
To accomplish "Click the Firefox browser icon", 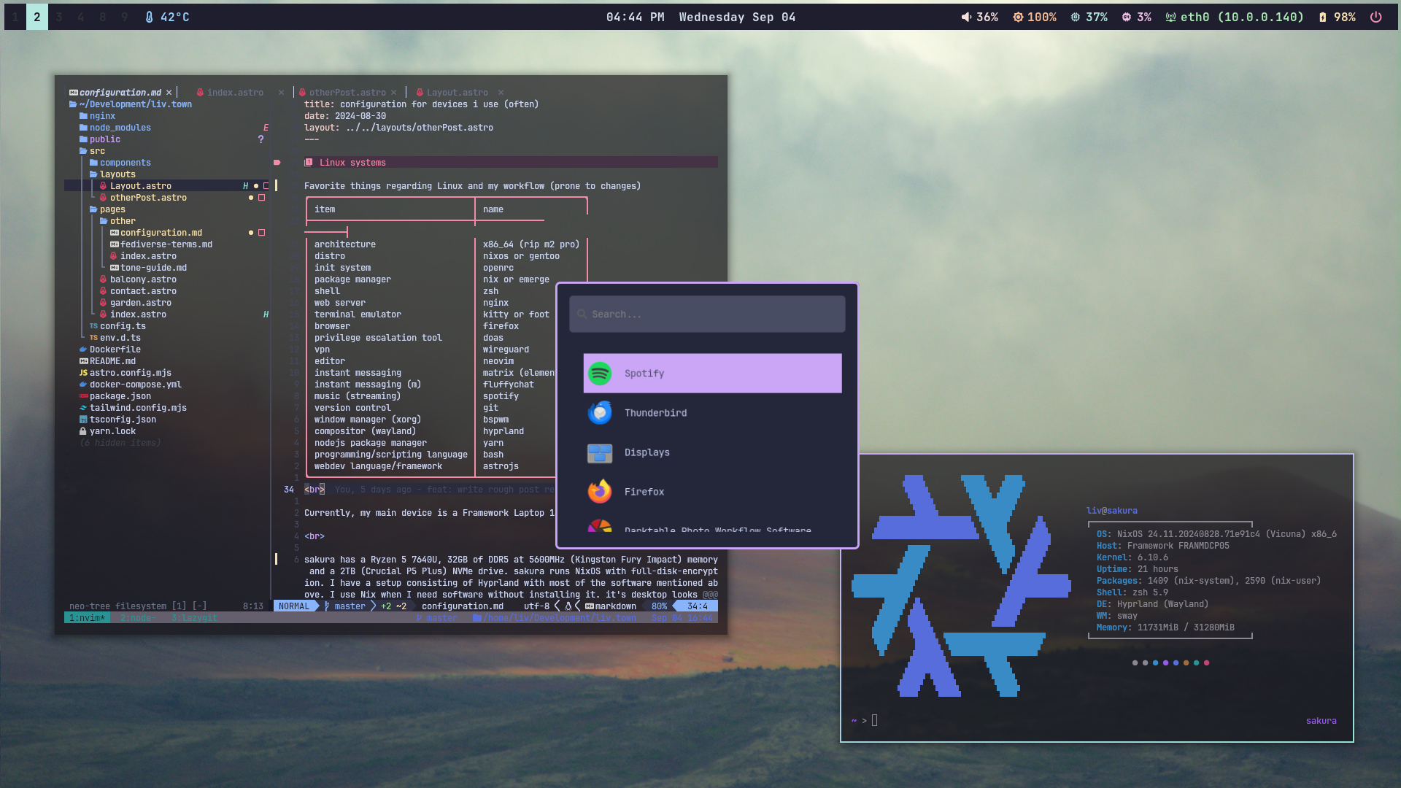I will click(600, 492).
